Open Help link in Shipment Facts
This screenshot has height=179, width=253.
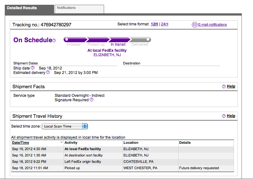(x=231, y=86)
